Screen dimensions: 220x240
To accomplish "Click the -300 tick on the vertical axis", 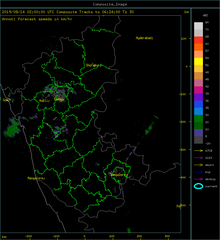I will [x=182, y=150].
